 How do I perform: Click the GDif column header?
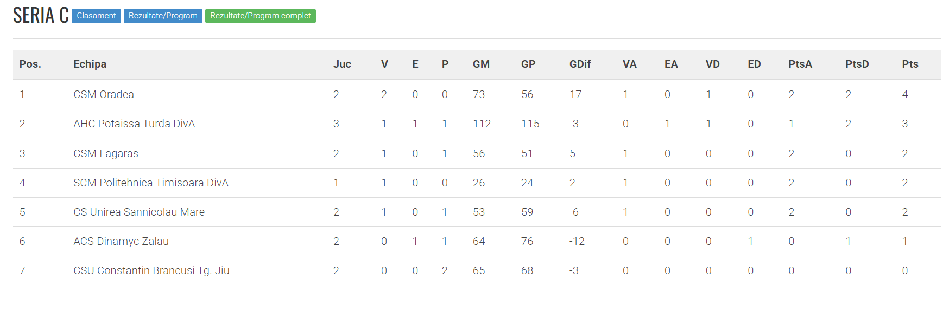coord(580,64)
